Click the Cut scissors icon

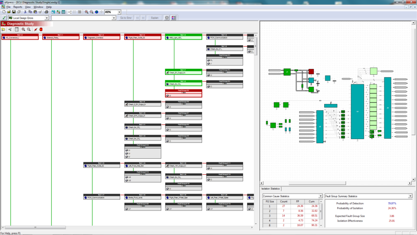(x=25, y=12)
